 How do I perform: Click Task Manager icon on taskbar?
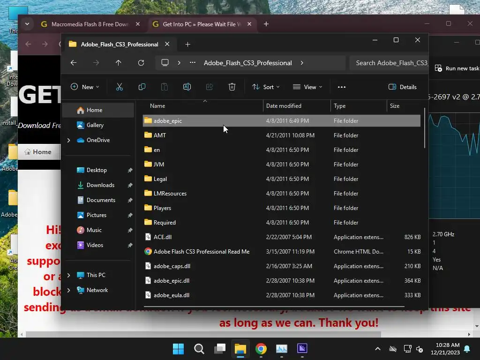pos(282,349)
